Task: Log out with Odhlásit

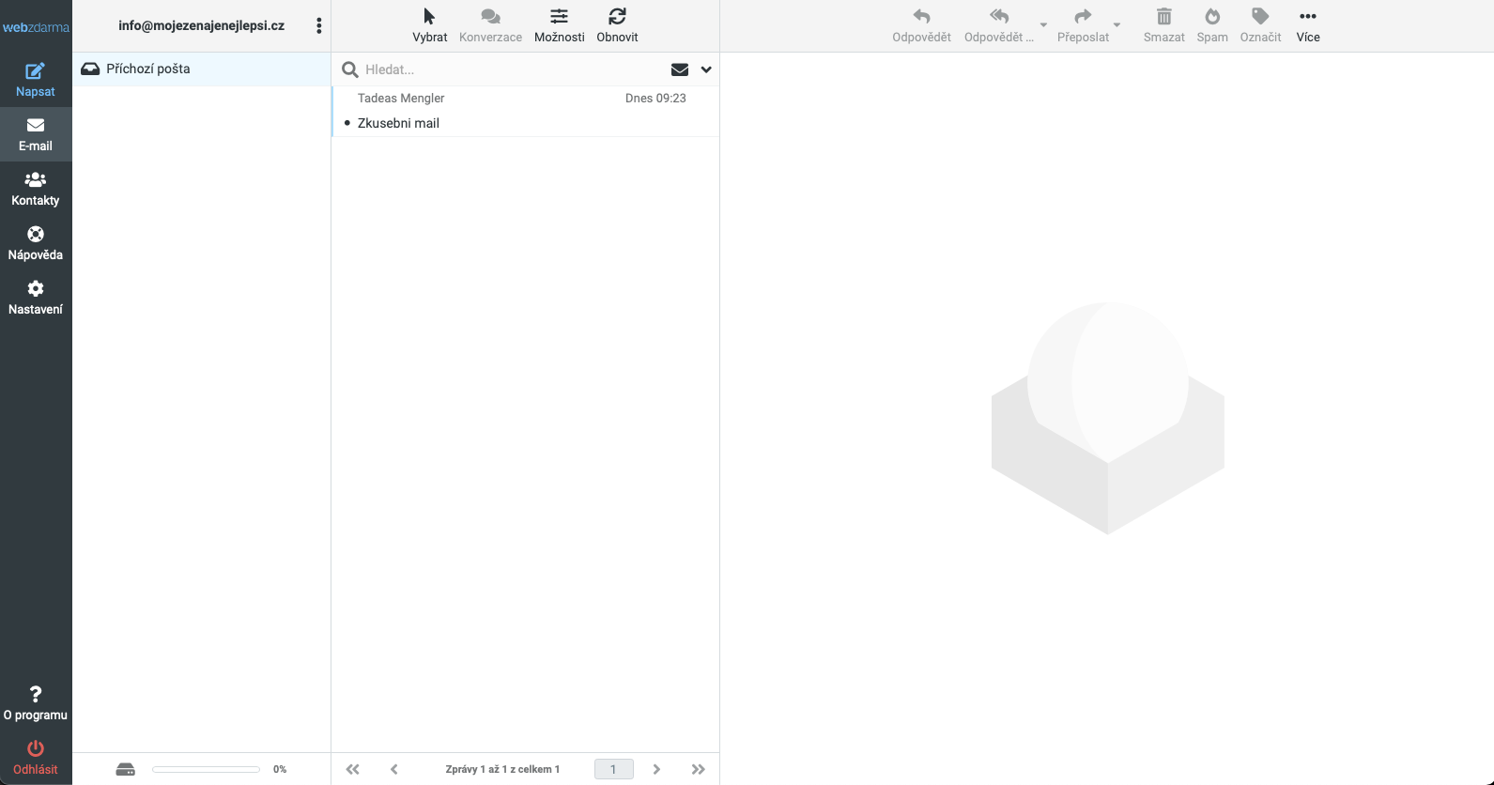Action: coord(36,758)
